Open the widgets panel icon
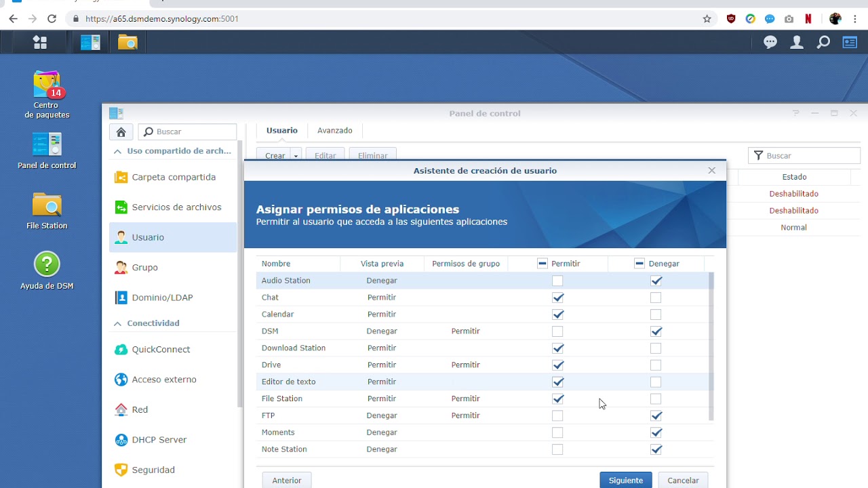868x488 pixels. point(850,42)
